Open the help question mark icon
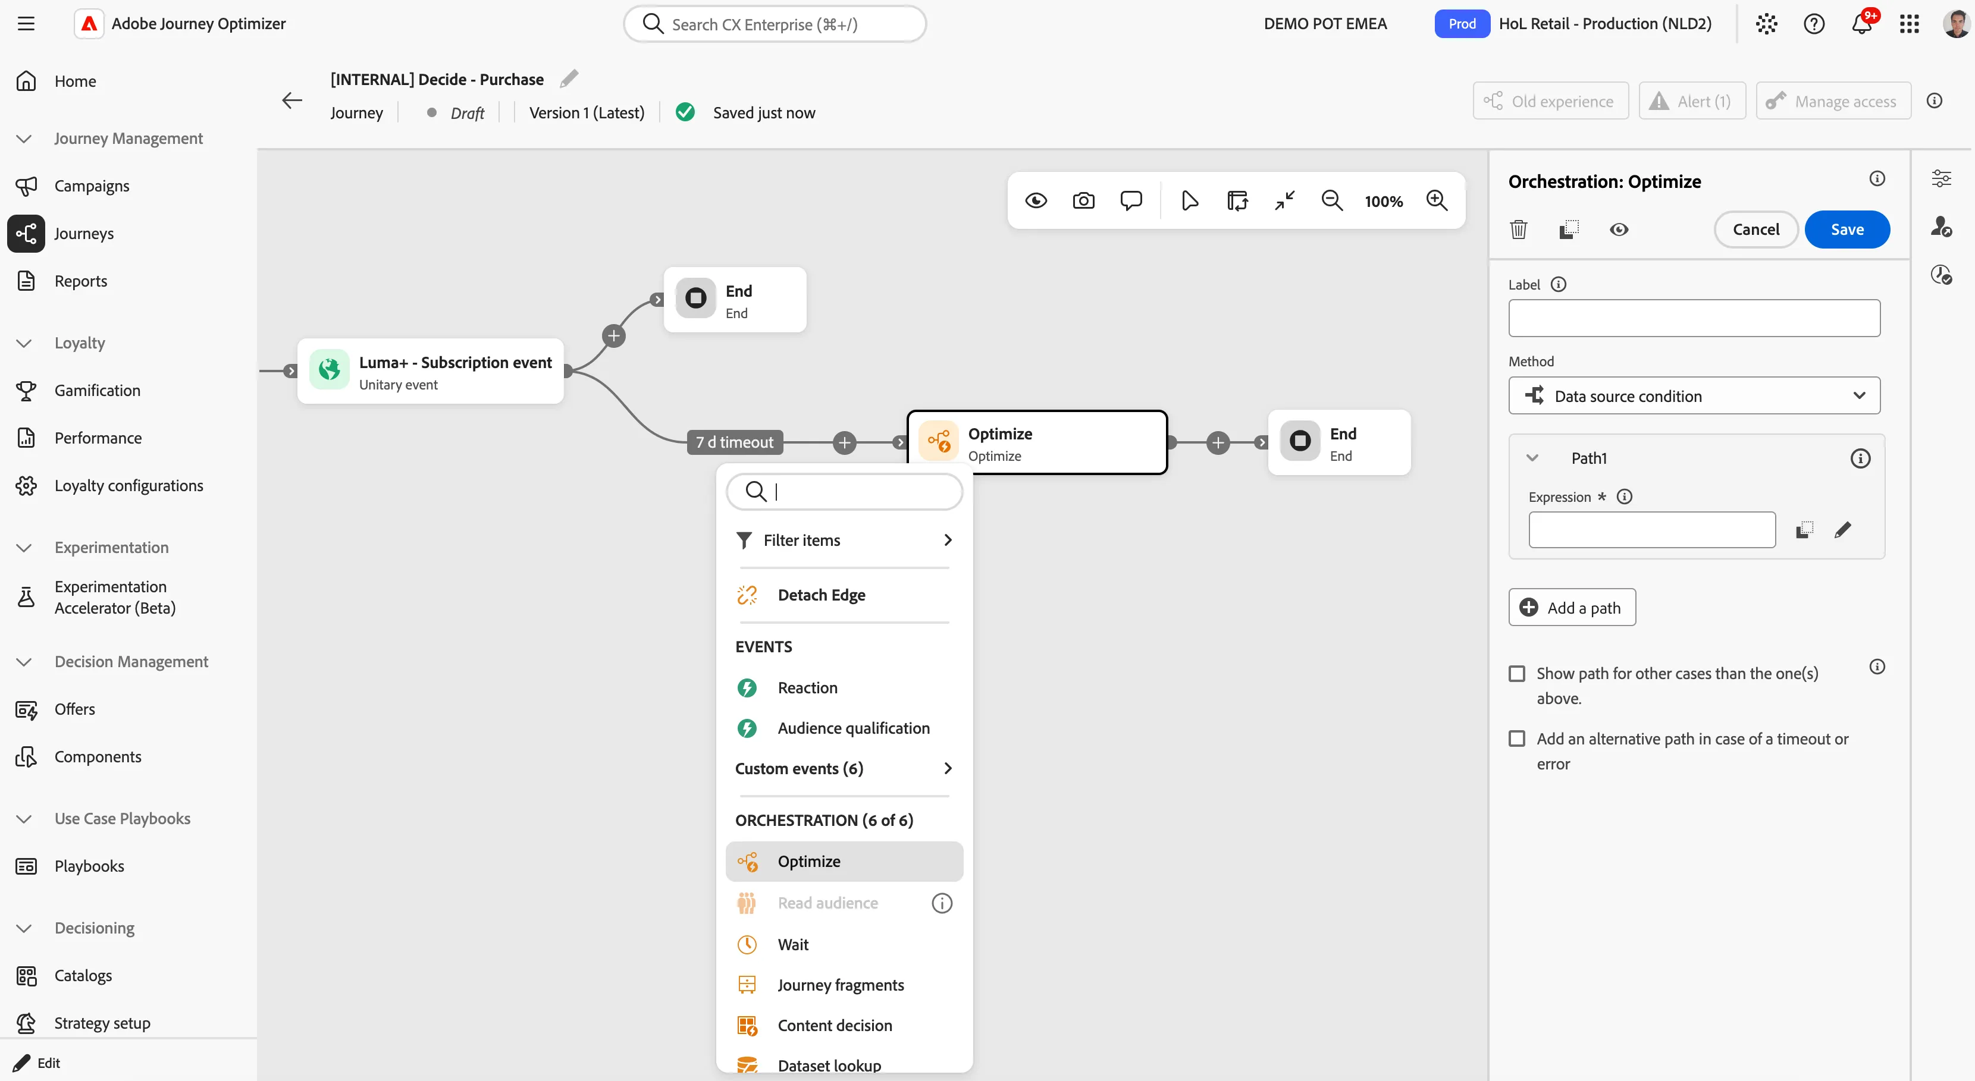The height and width of the screenshot is (1081, 1975). [x=1814, y=24]
